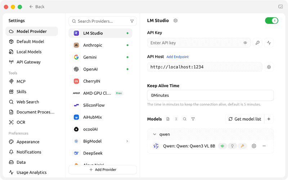Image resolution: width=288 pixels, height=180 pixels.
Task: Open API Gateway settings
Action: [x=32, y=62]
